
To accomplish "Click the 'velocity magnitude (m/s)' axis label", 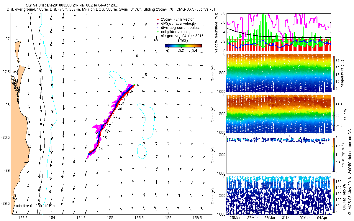I will (217, 33).
